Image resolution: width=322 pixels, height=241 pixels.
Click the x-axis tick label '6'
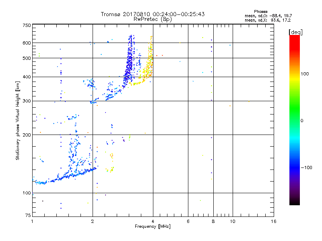coord(188,221)
